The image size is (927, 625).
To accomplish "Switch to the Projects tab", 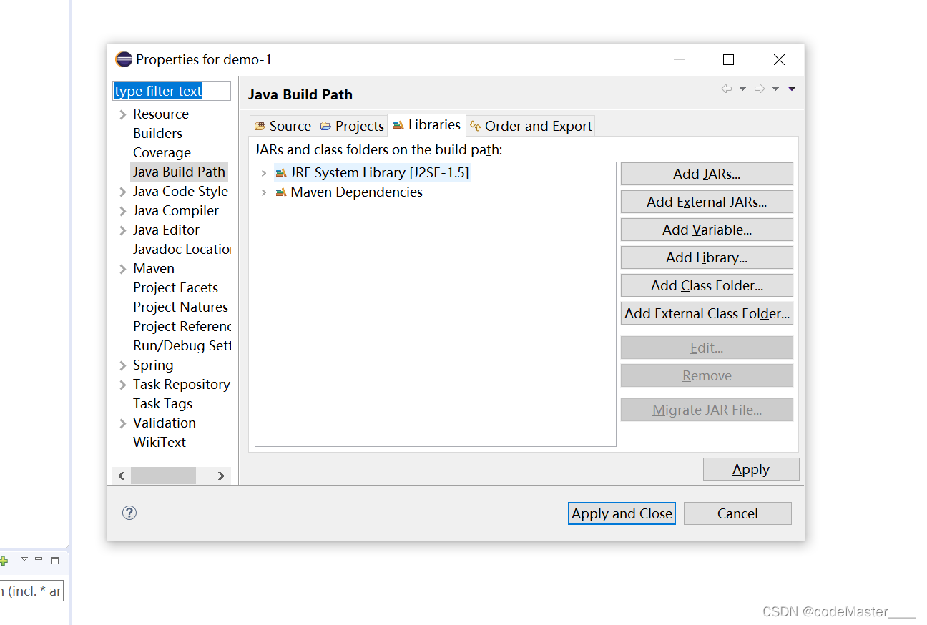I will coord(352,126).
